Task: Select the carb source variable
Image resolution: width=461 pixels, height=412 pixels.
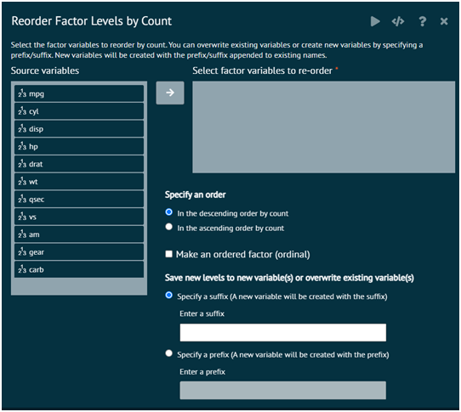Action: click(x=79, y=269)
